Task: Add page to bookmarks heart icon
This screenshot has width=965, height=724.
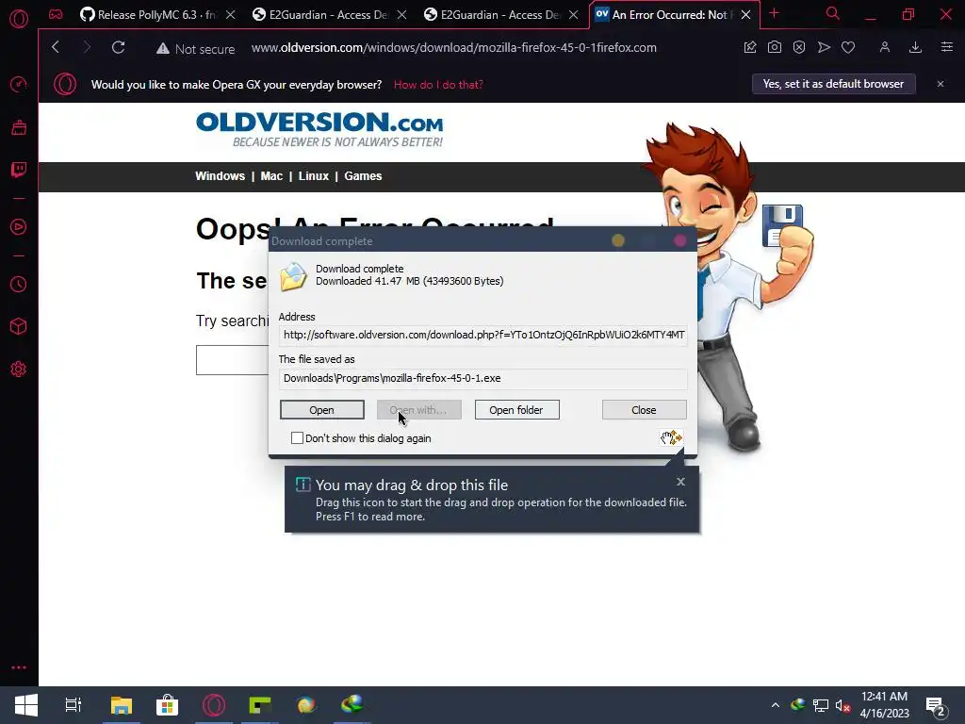Action: [x=848, y=47]
